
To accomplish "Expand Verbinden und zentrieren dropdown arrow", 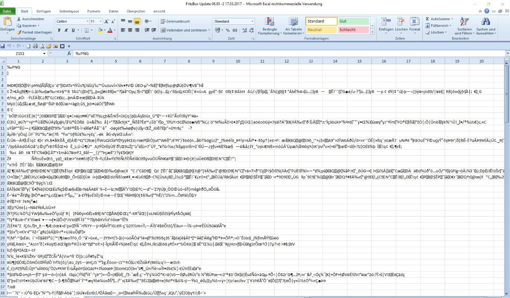I will pyautogui.click(x=209, y=30).
